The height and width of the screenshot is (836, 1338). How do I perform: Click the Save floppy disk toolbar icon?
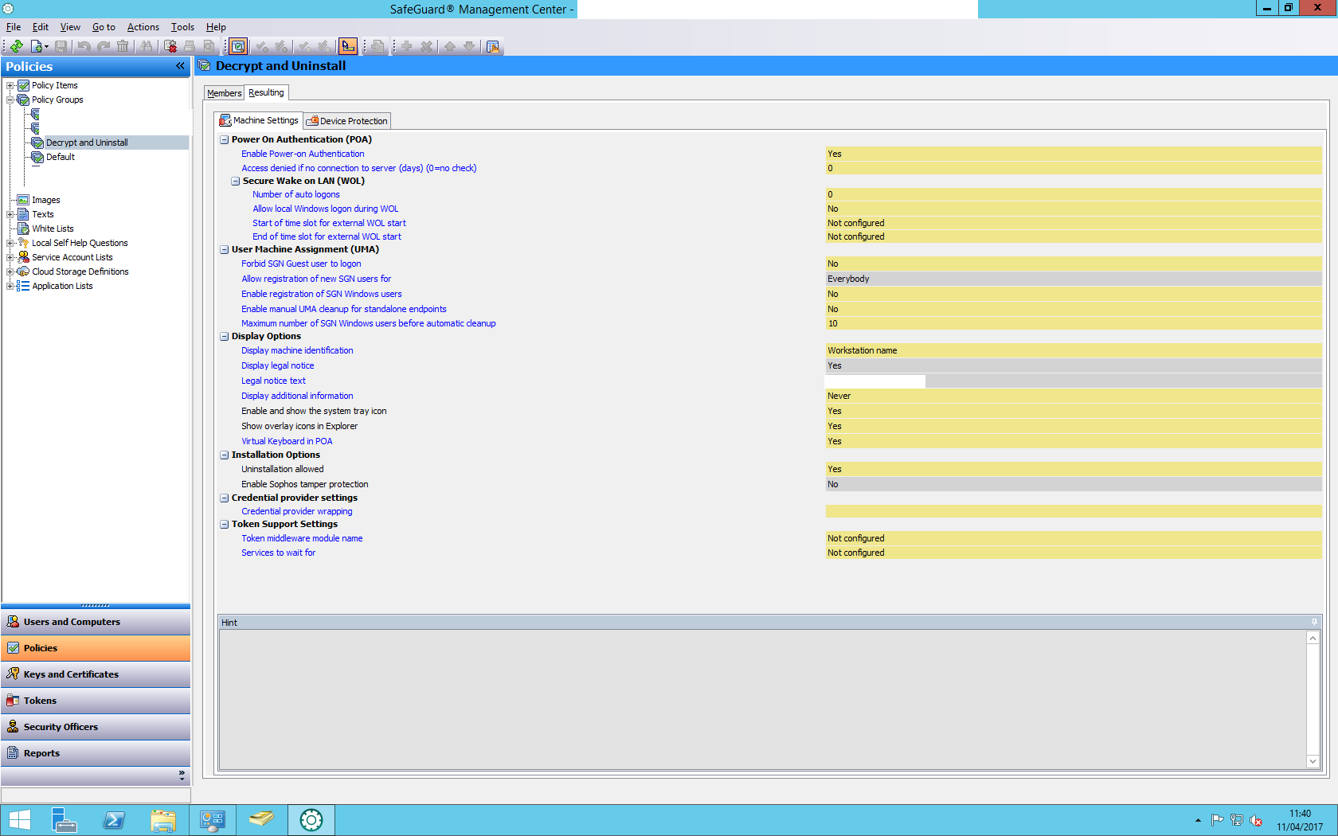[61, 46]
